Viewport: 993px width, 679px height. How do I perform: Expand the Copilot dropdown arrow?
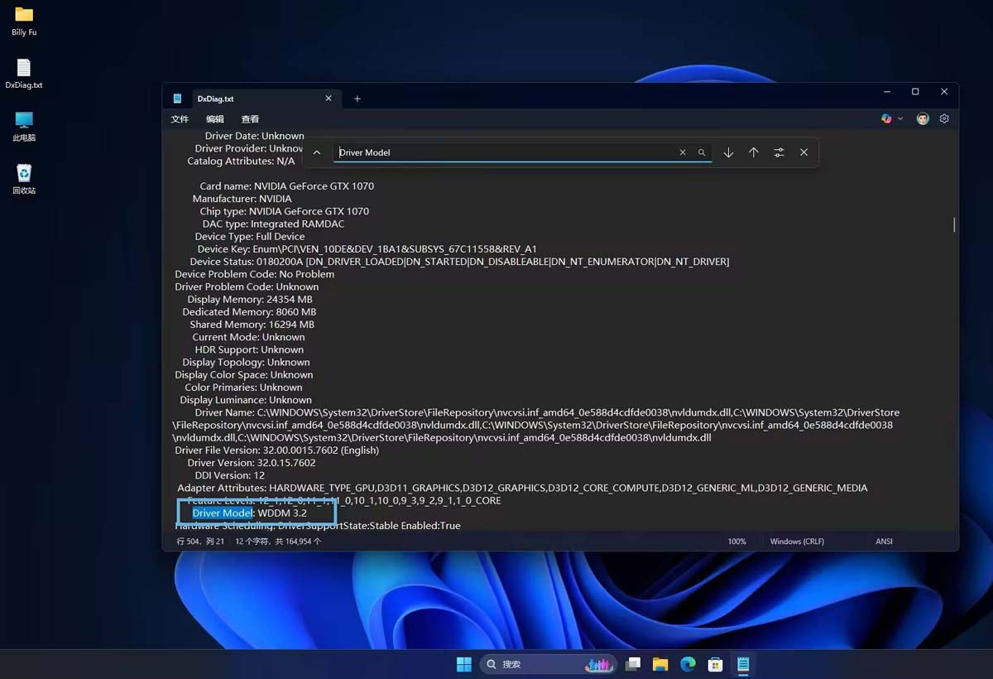(900, 119)
